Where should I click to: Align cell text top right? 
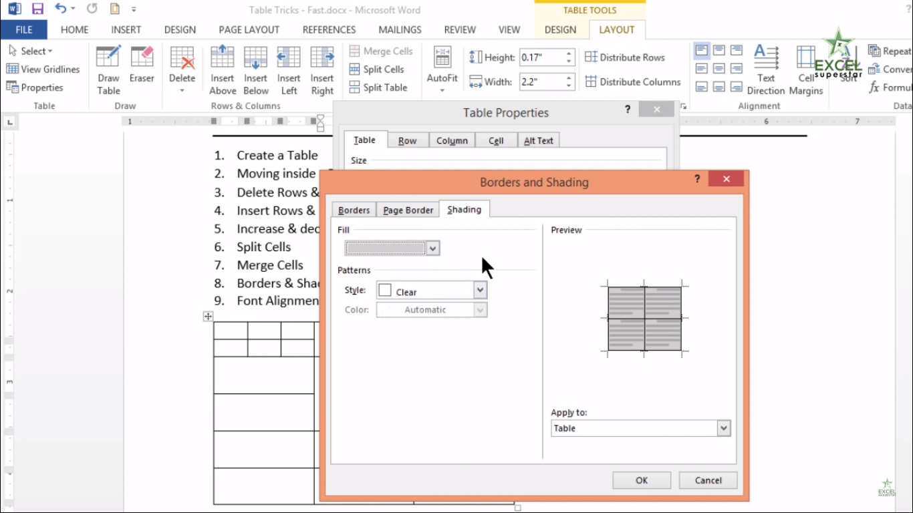(x=737, y=51)
